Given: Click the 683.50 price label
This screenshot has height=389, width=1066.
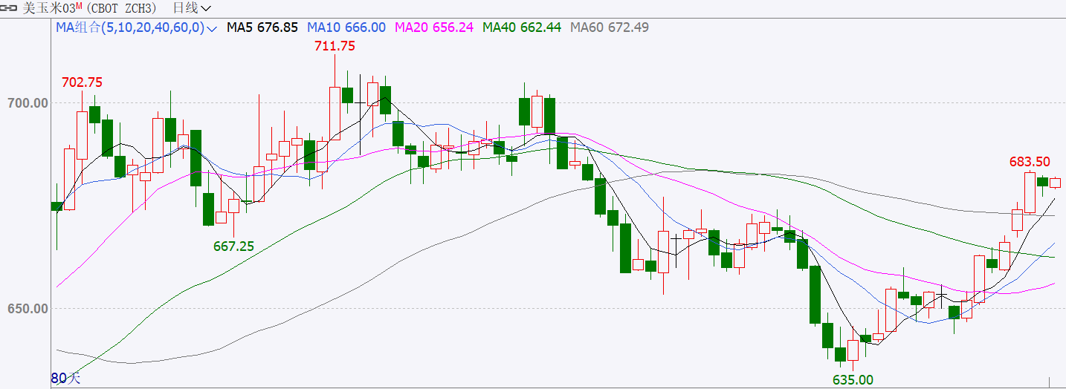Looking at the screenshot, I should (x=1030, y=162).
